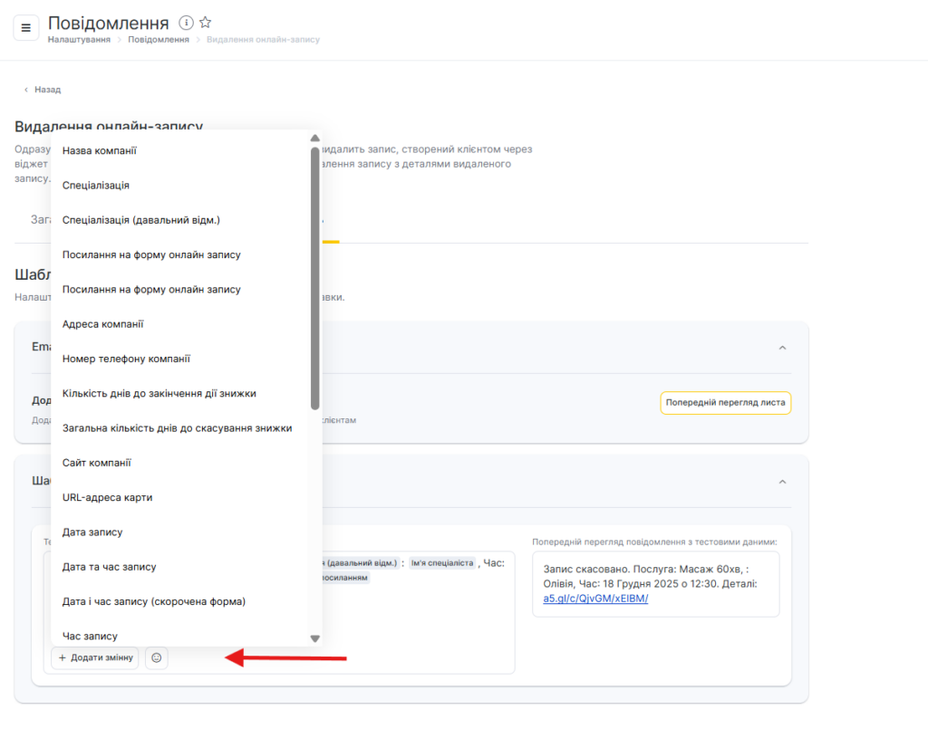Select Дата та час запису option
Viewport: 928px width, 729px height.
point(109,567)
